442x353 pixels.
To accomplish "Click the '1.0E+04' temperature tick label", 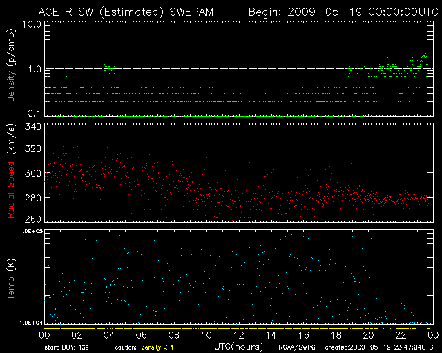I will pyautogui.click(x=31, y=323).
